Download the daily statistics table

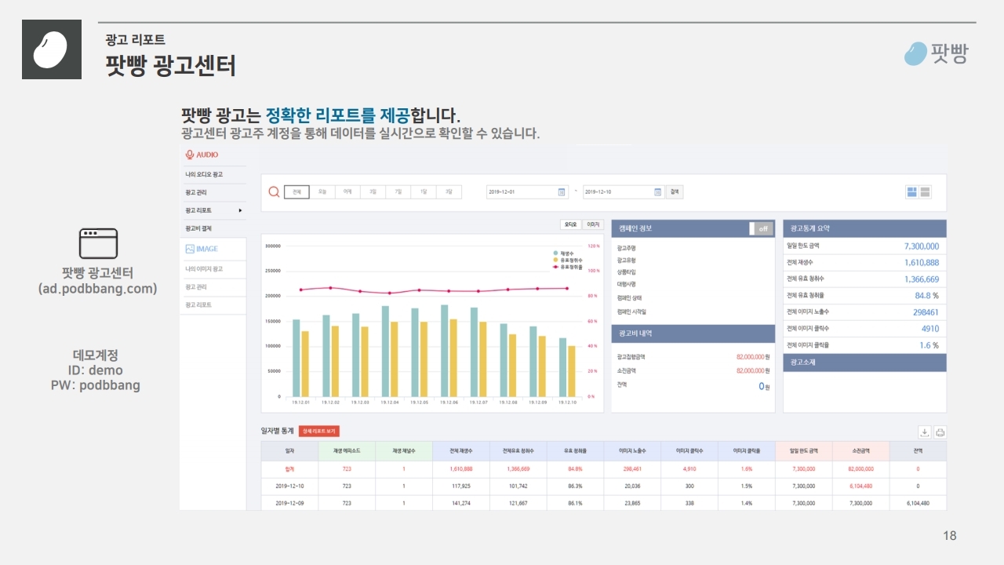[x=925, y=432]
